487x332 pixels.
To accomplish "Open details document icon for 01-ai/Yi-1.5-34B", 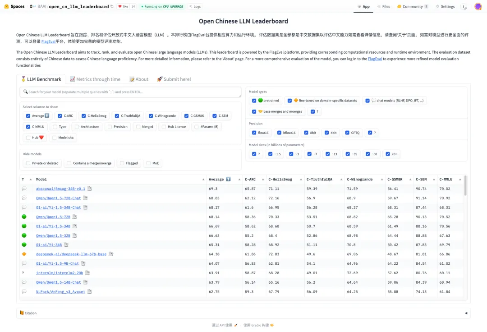I will coord(74,226).
